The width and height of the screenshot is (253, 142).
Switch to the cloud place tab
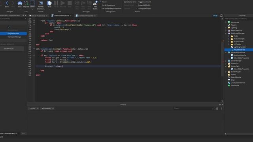[x=38, y=16]
